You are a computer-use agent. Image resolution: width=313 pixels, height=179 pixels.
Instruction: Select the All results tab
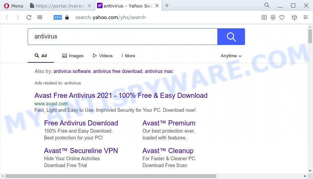point(41,56)
